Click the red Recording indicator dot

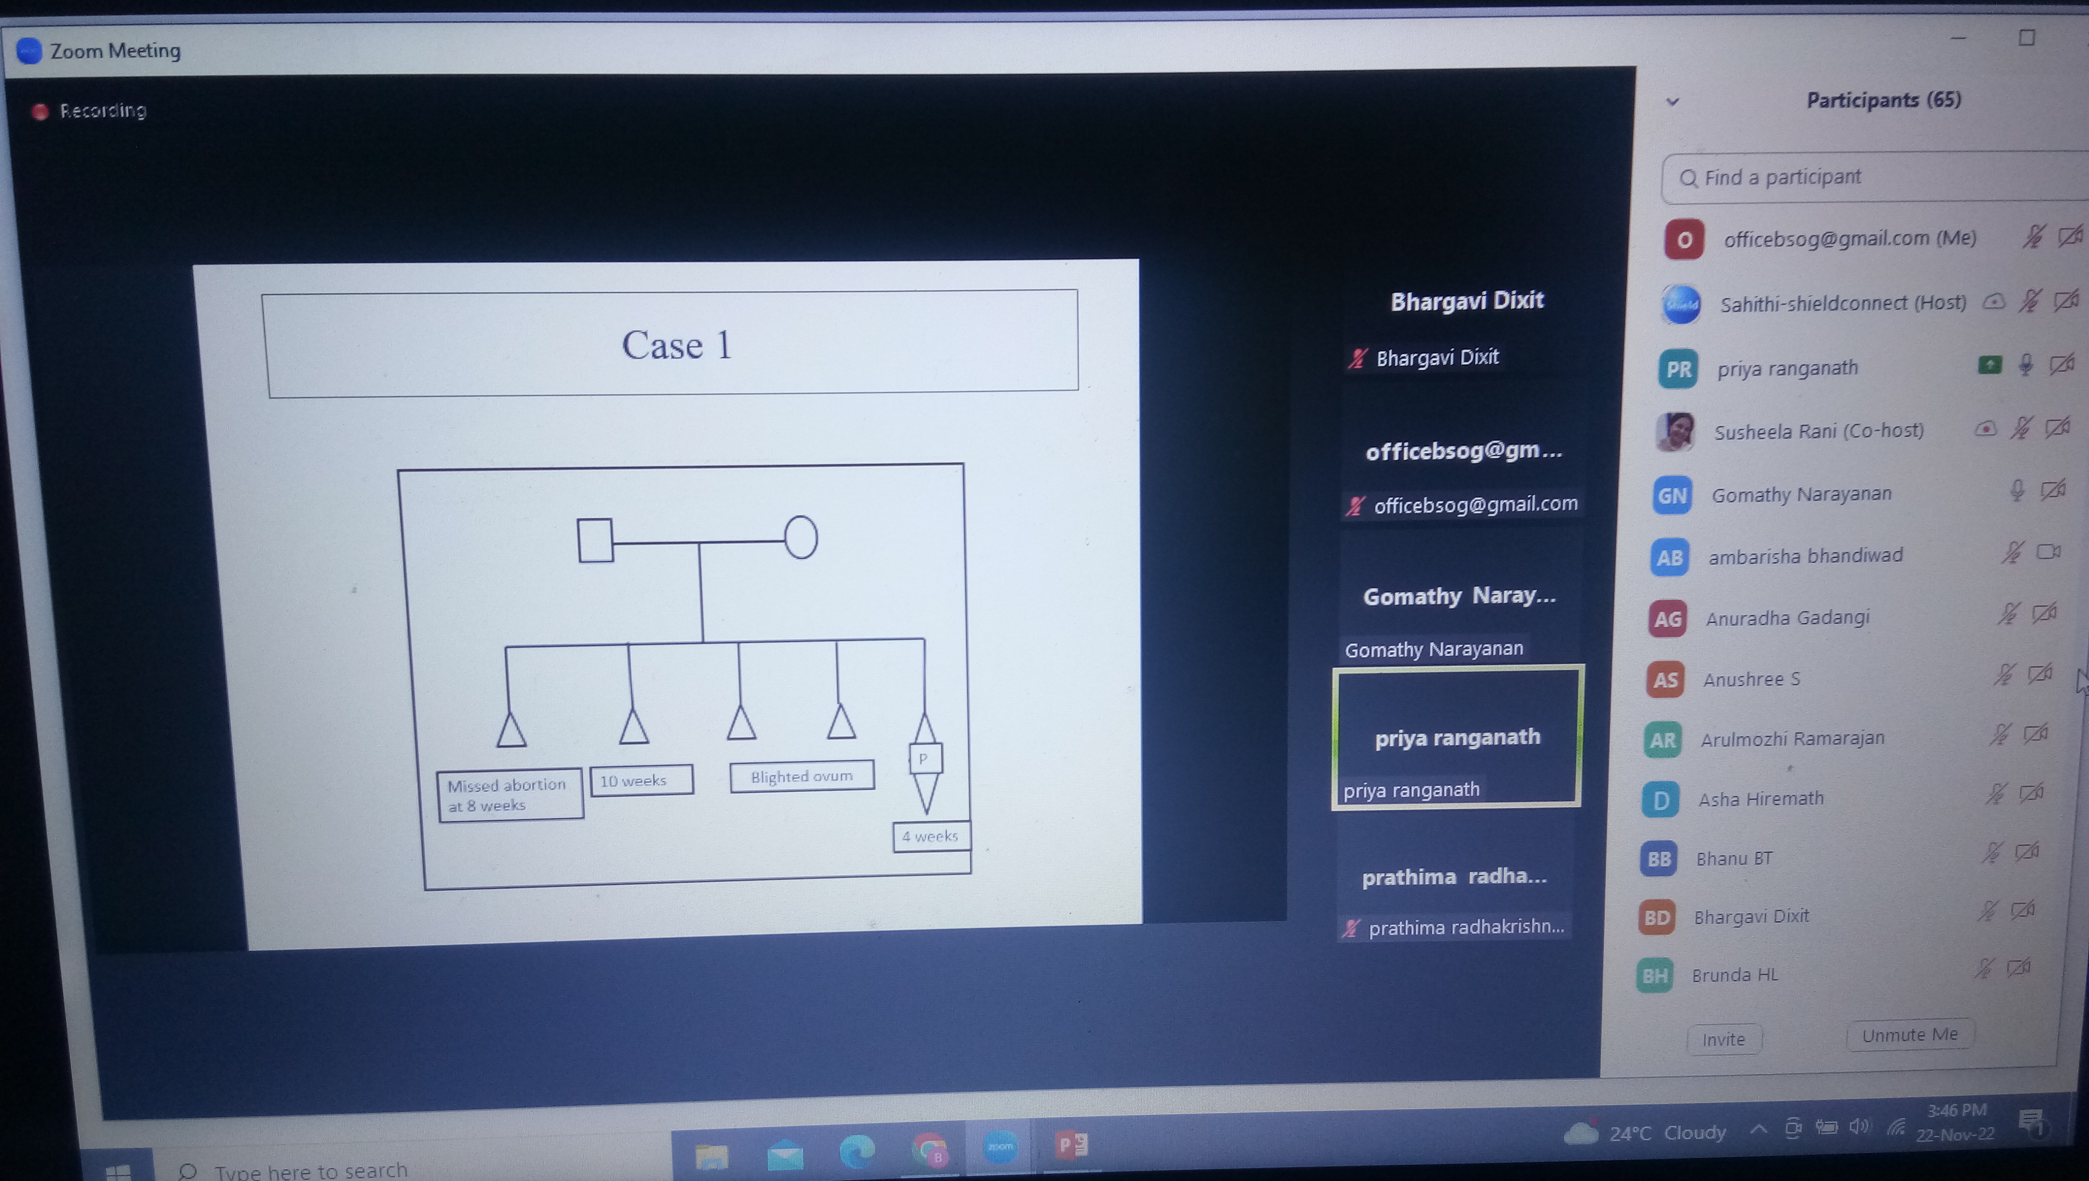(x=40, y=112)
